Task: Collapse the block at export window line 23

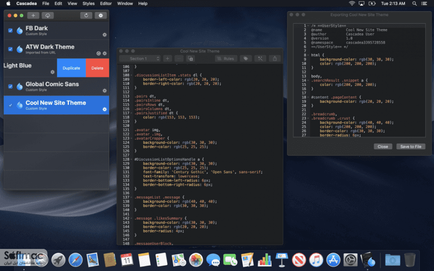Action: pos(308,118)
